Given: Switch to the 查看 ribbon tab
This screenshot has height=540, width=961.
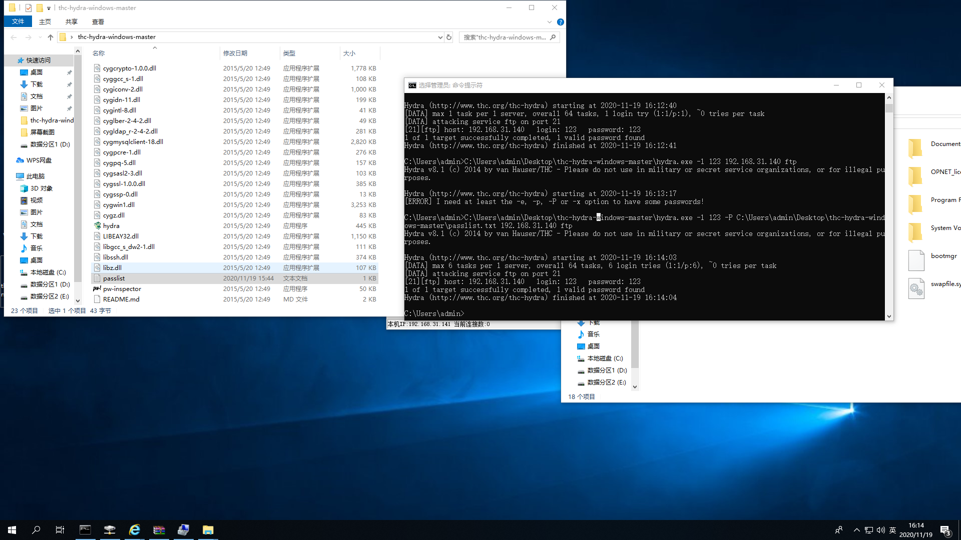Looking at the screenshot, I should coord(98,21).
